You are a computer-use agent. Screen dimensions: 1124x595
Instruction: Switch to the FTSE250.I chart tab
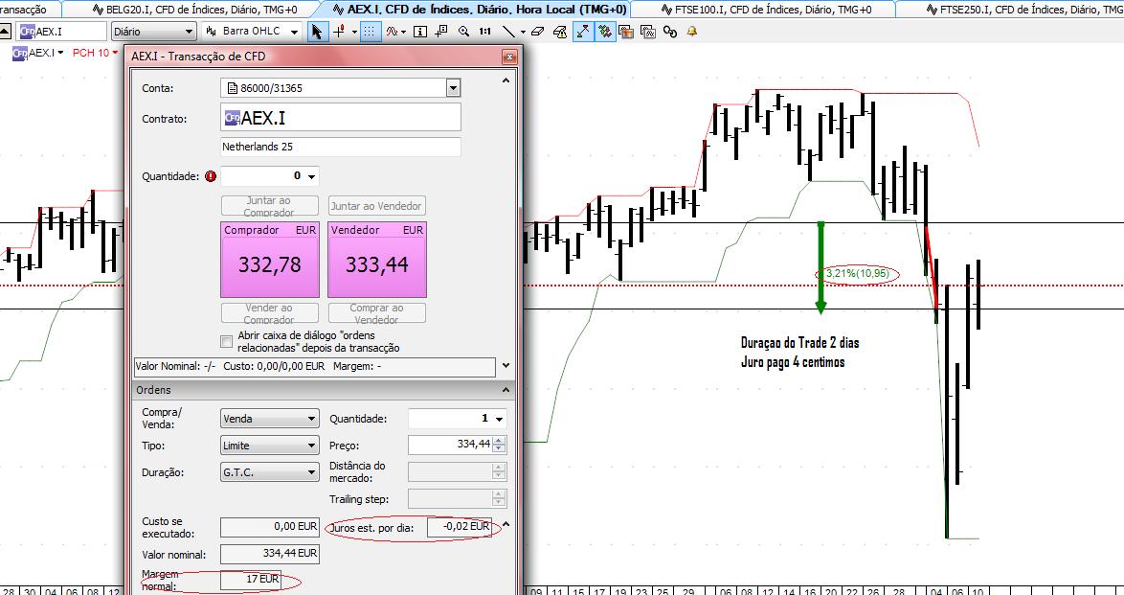tap(1023, 10)
